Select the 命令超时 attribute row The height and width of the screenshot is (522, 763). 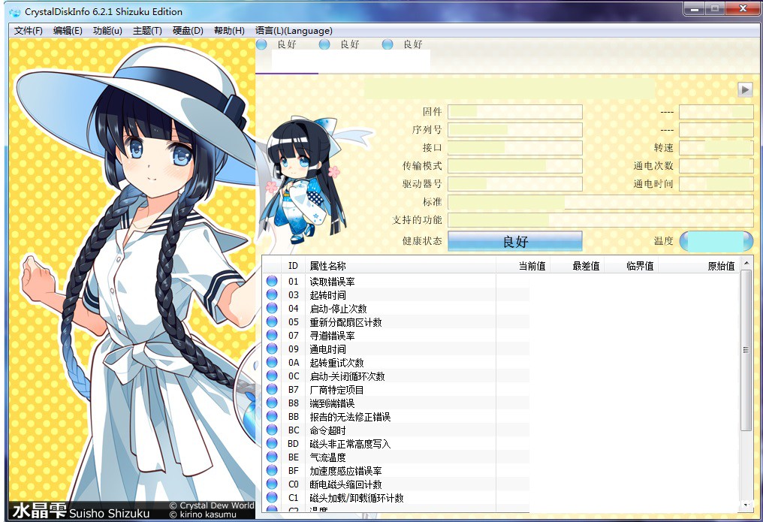501,430
